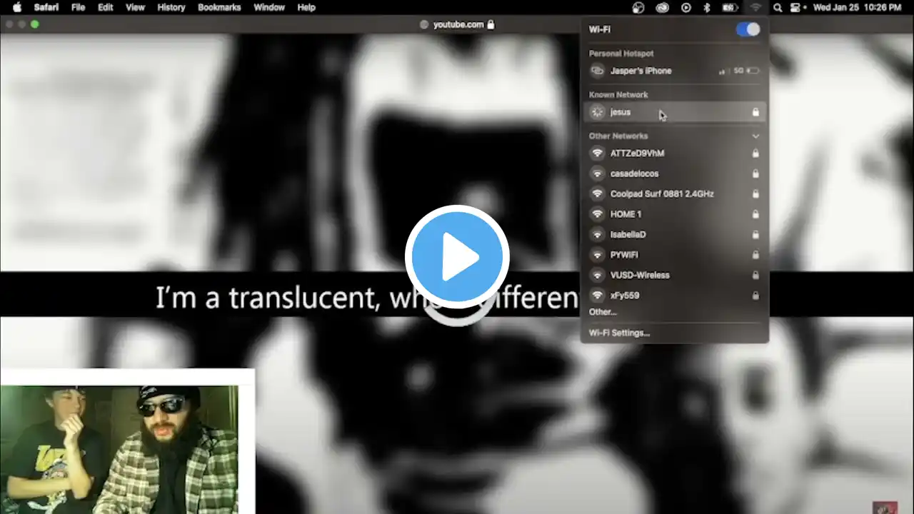Image resolution: width=914 pixels, height=514 pixels.
Task: Click the youtube.com address bar
Action: click(457, 24)
